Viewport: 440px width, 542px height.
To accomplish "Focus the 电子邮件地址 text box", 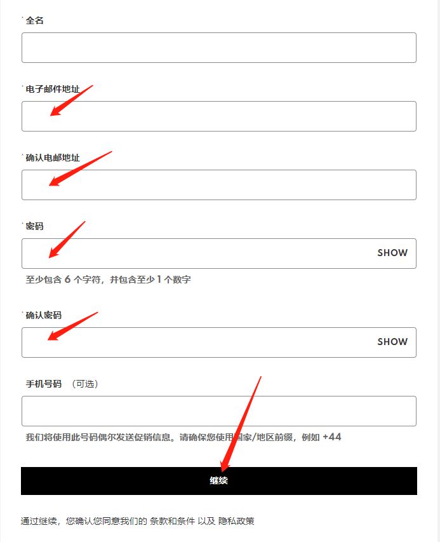I will click(x=218, y=116).
